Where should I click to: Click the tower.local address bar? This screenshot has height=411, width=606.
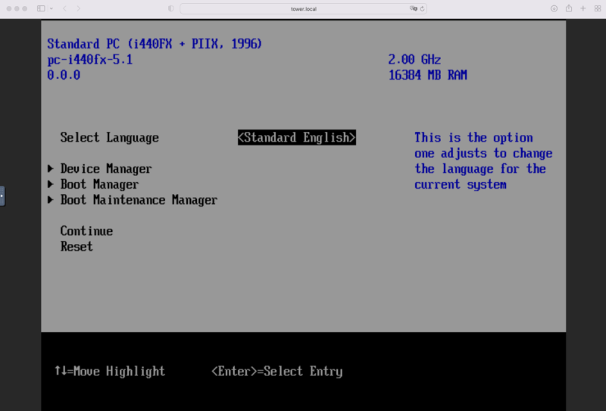[303, 8]
